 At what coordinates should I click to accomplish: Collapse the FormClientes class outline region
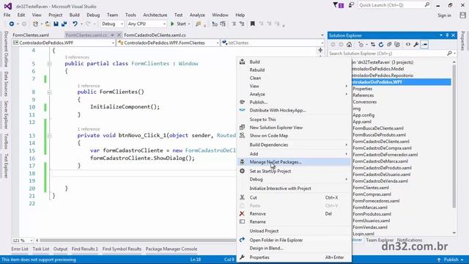pos(50,64)
